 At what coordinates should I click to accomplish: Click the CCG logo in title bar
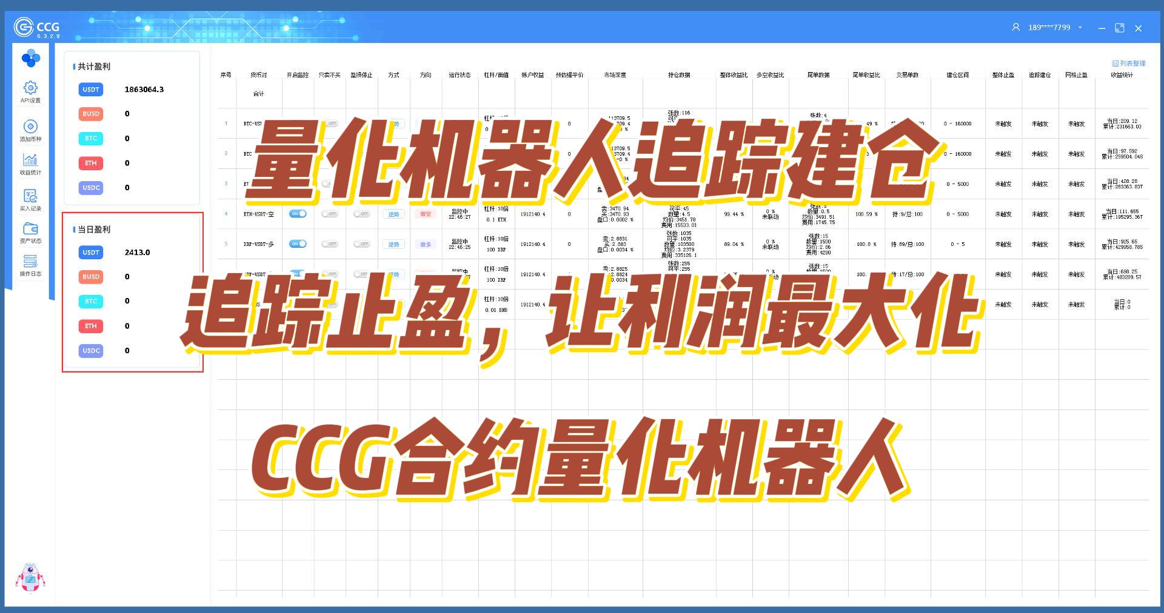(36, 27)
